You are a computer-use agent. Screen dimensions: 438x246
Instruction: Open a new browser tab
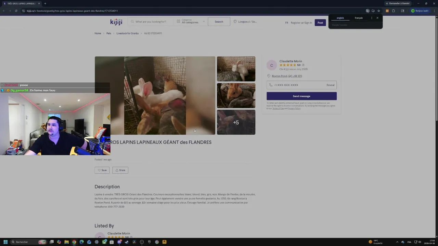45,3
